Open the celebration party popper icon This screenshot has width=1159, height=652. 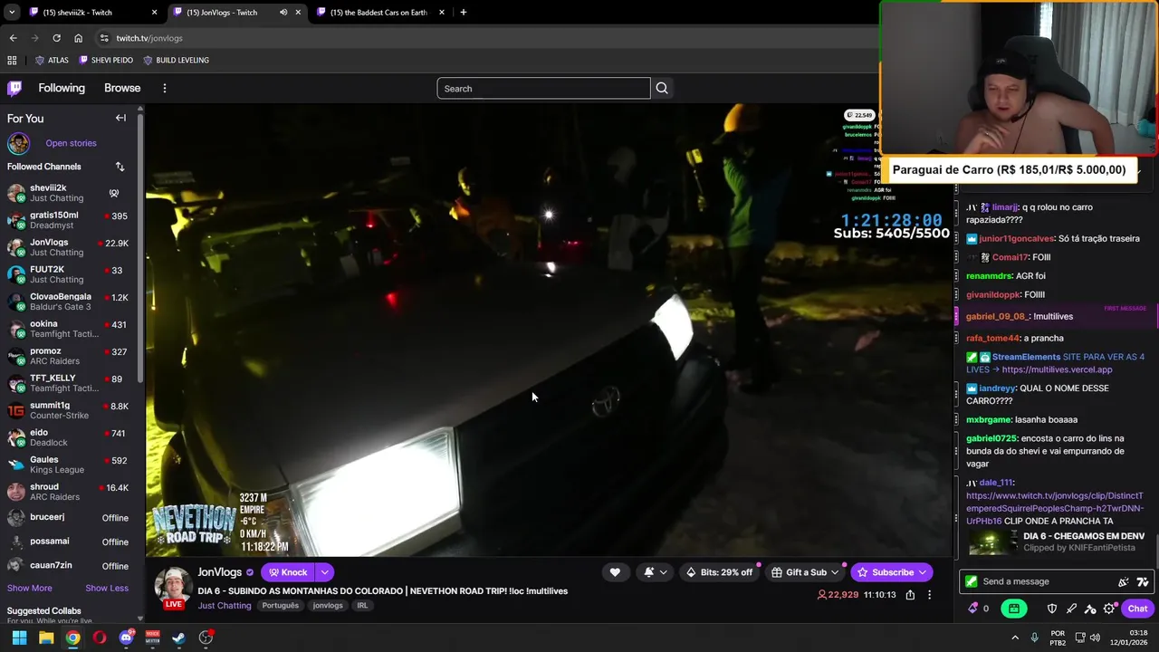tap(1124, 582)
